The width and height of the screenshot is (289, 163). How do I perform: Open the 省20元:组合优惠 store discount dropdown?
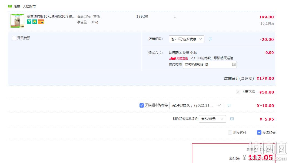(186, 39)
